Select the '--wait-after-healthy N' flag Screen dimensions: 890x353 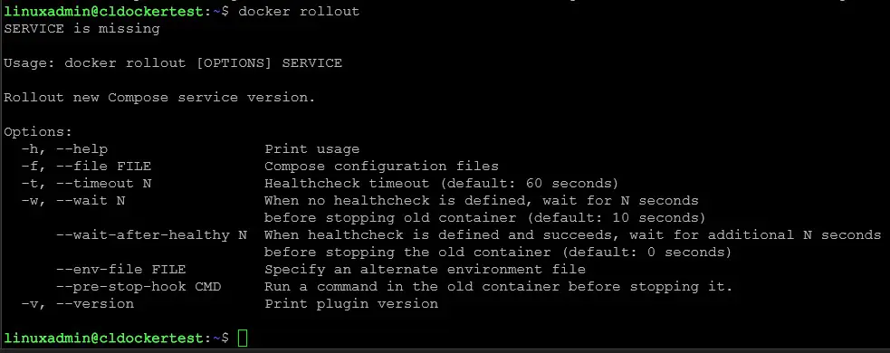[x=151, y=235]
